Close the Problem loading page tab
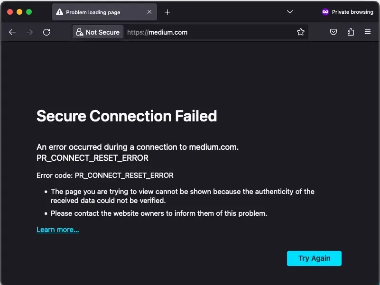Screen dimensions: 380x285 tap(149, 12)
